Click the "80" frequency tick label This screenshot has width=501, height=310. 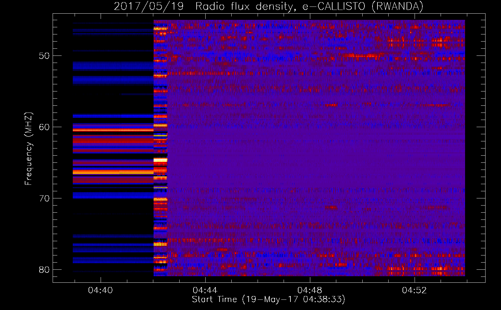(x=44, y=270)
